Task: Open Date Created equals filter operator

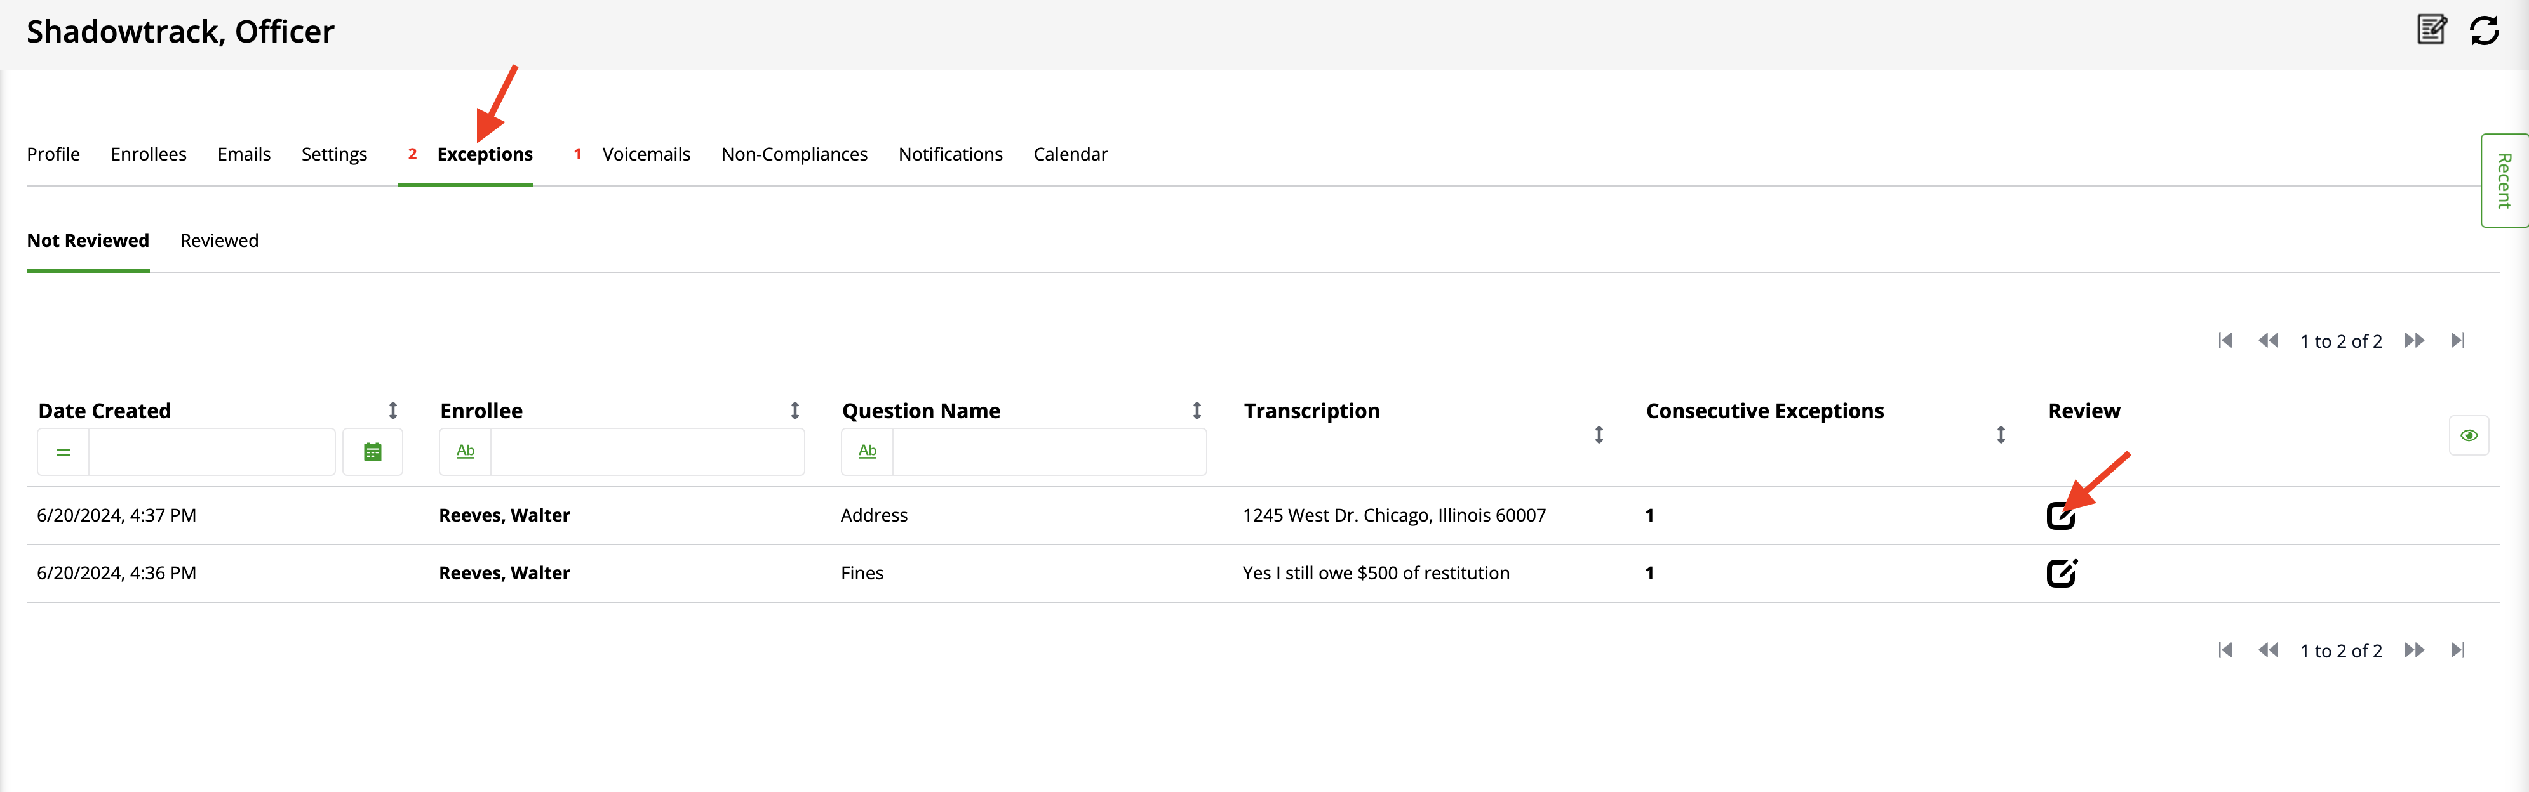Action: point(64,452)
